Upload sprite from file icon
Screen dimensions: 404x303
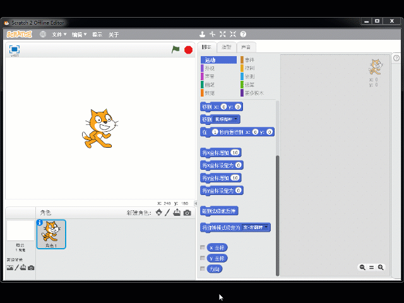click(x=177, y=213)
